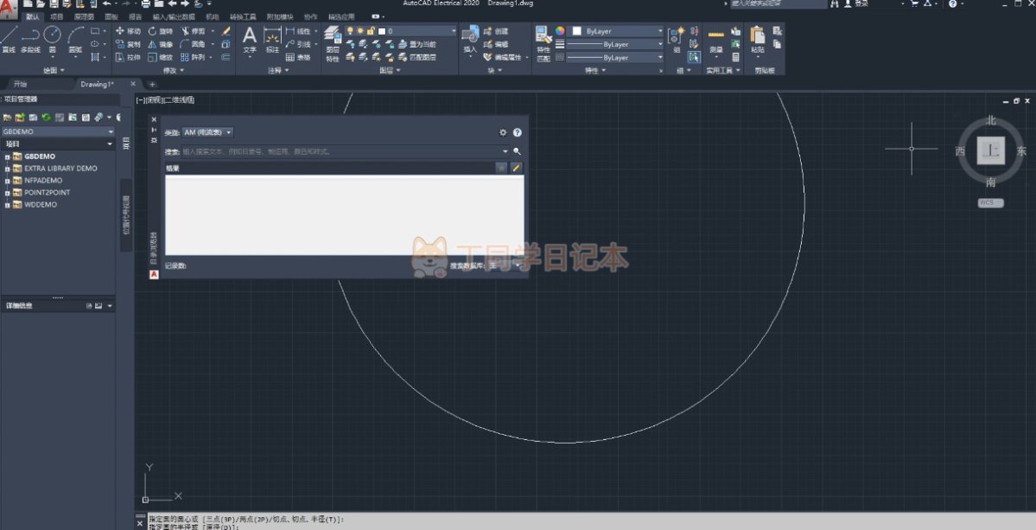Expand the GBDEMO project tree node
This screenshot has height=530, width=1036.
coord(7,156)
